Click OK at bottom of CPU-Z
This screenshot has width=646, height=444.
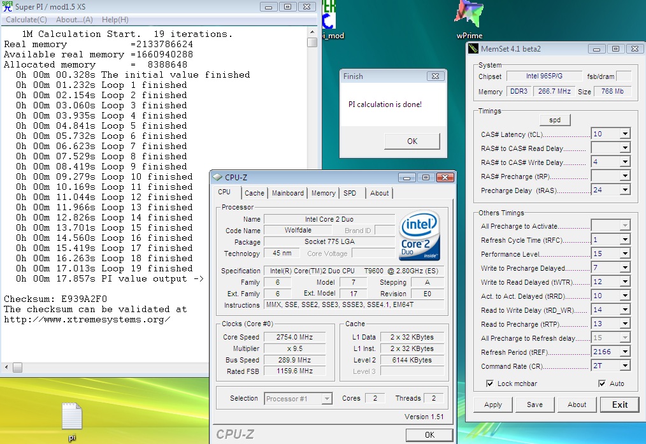429,435
